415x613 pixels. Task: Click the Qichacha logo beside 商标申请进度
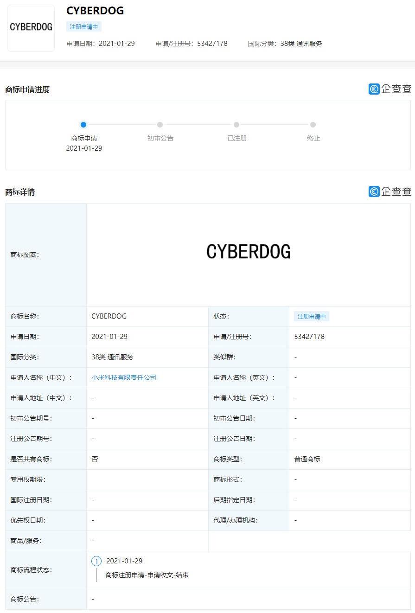coord(390,89)
